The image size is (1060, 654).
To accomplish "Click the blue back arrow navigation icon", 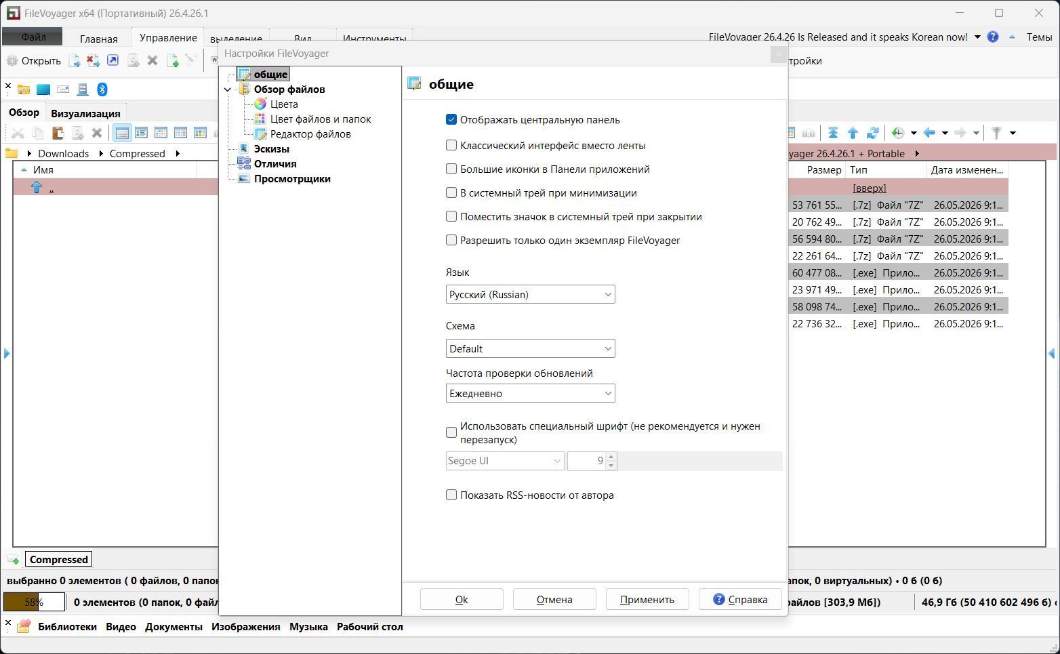I will [x=929, y=133].
